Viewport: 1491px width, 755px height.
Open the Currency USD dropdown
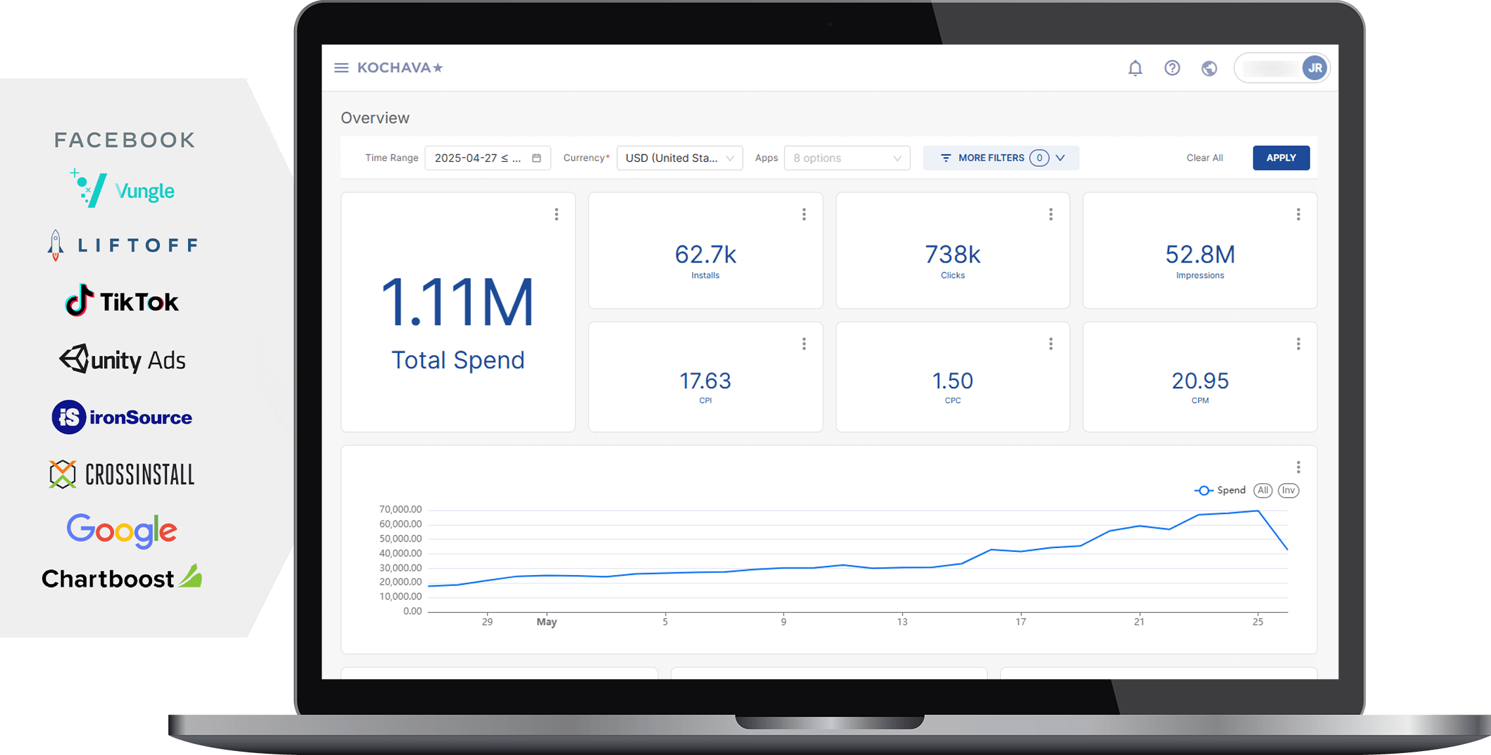(679, 158)
